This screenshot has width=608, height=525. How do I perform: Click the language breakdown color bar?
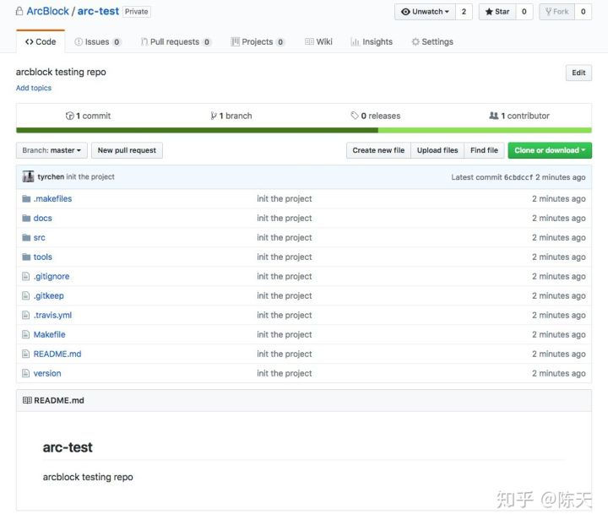pos(304,131)
